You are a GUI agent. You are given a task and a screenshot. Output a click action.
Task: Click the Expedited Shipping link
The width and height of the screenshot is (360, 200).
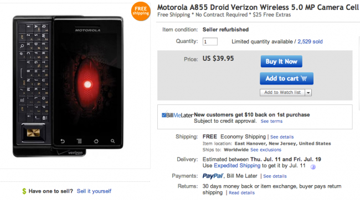click(237, 166)
